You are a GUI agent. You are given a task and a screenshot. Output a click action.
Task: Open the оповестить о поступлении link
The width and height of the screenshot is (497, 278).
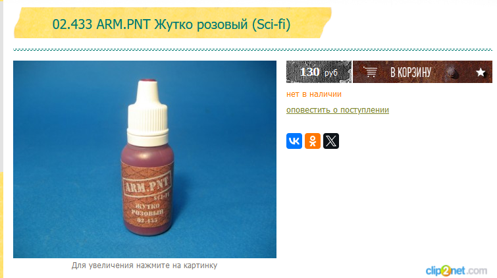click(x=338, y=110)
